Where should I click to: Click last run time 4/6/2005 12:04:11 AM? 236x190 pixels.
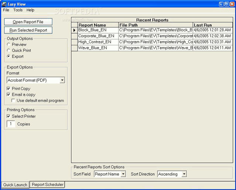(x=212, y=48)
